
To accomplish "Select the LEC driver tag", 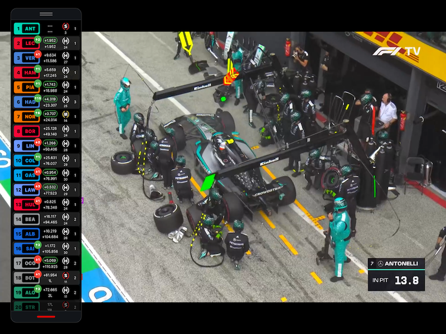I will [27, 43].
